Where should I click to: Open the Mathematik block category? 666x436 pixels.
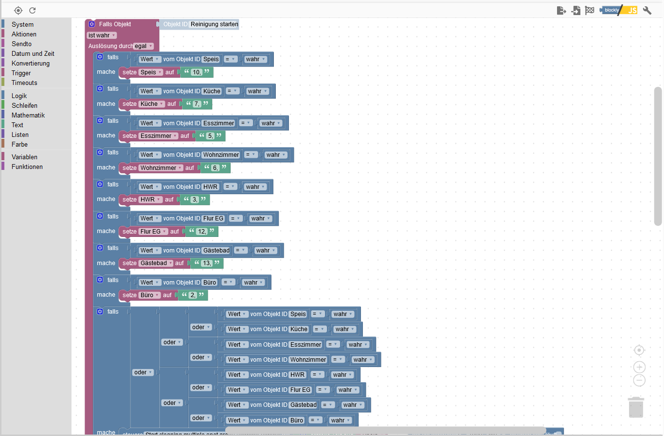coord(28,115)
